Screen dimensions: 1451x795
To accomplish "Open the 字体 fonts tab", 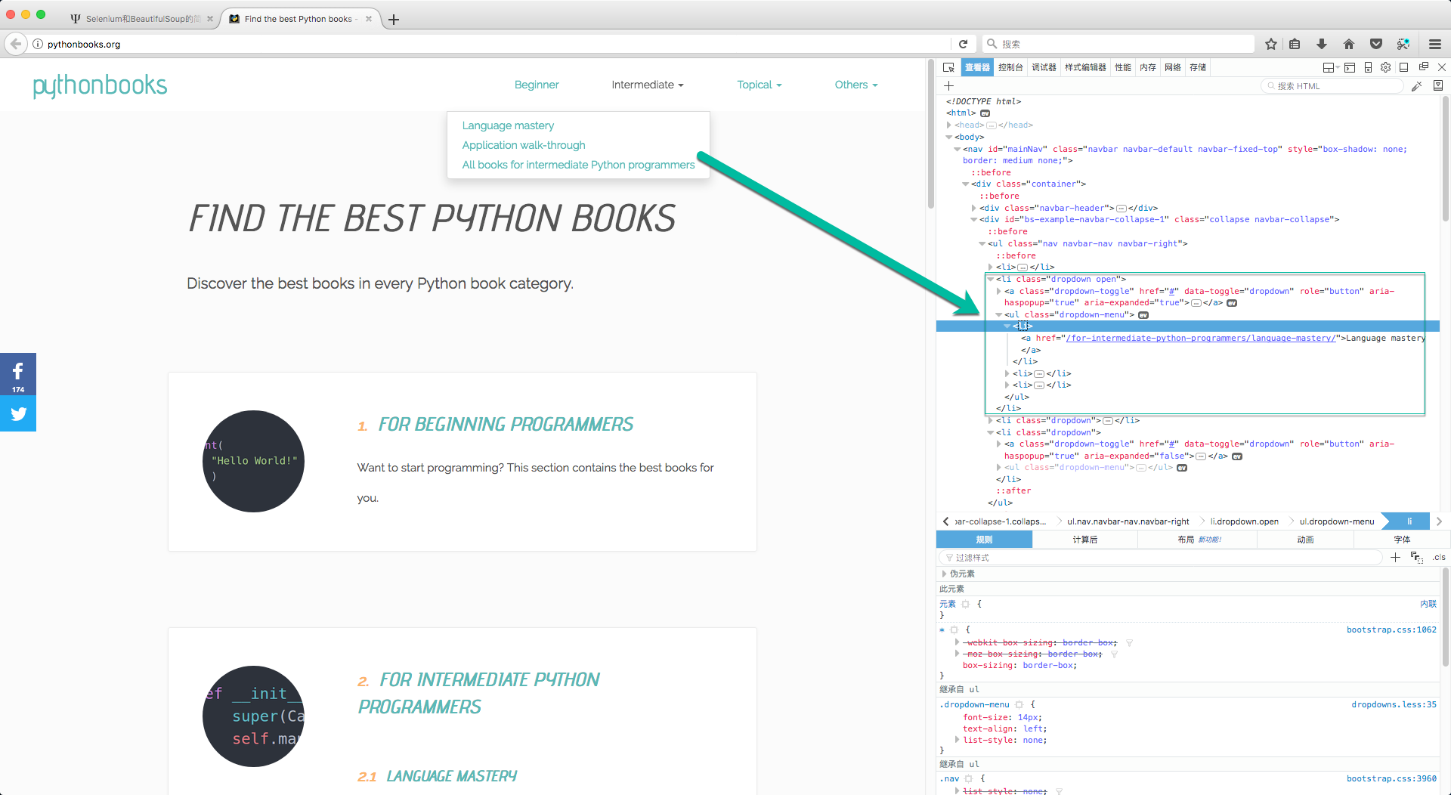I will click(1402, 540).
